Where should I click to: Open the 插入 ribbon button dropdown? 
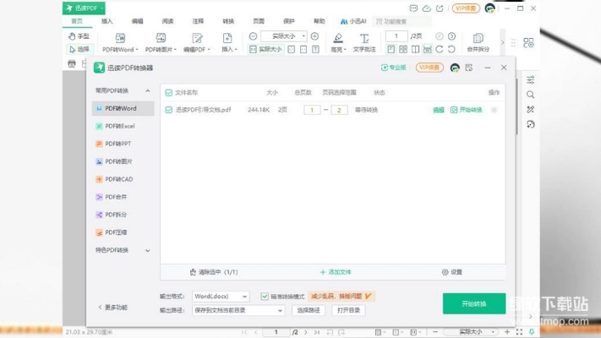pos(236,50)
